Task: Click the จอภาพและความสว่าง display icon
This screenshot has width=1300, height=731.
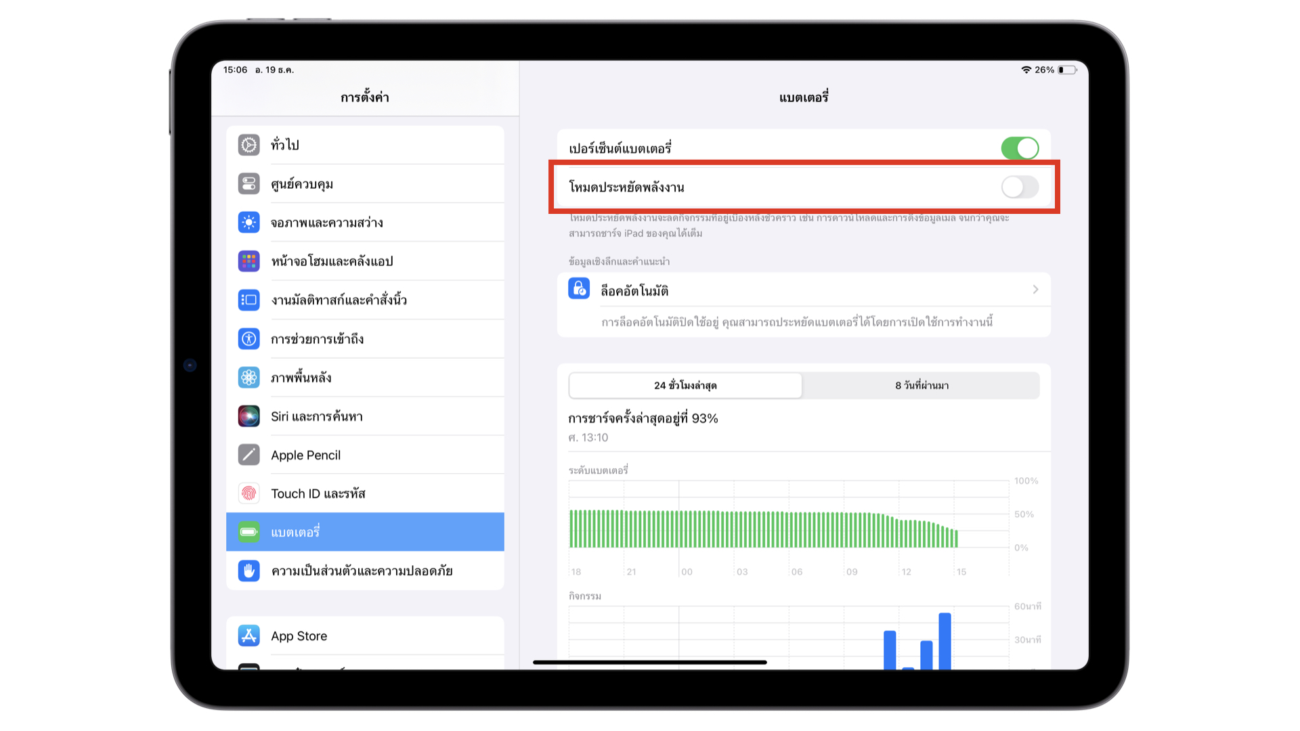Action: [249, 222]
